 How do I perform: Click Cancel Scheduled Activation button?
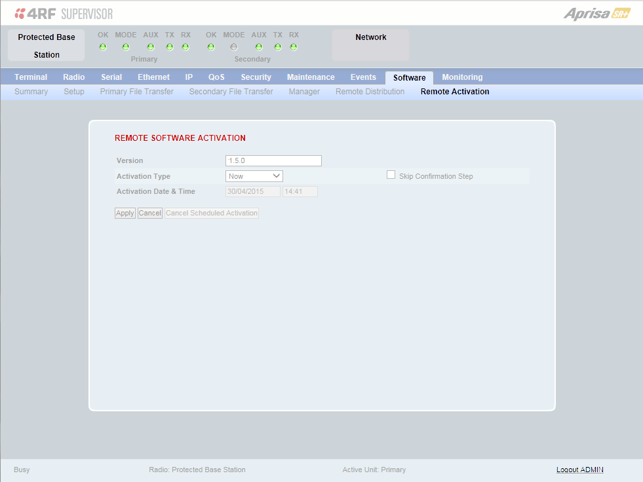pyautogui.click(x=212, y=213)
